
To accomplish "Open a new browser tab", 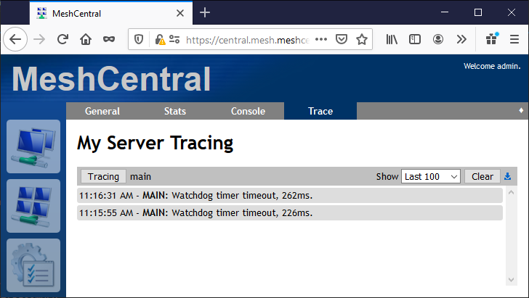I will [x=205, y=13].
